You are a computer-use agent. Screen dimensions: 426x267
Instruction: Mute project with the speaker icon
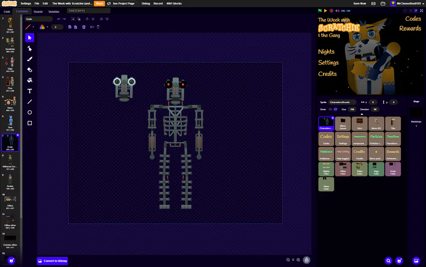tap(337, 10)
